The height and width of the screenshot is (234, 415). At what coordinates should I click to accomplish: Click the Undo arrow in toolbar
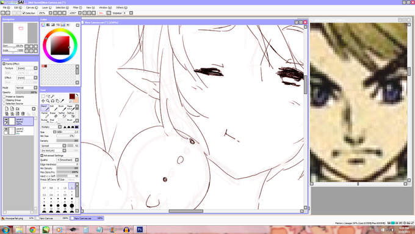pos(3,13)
